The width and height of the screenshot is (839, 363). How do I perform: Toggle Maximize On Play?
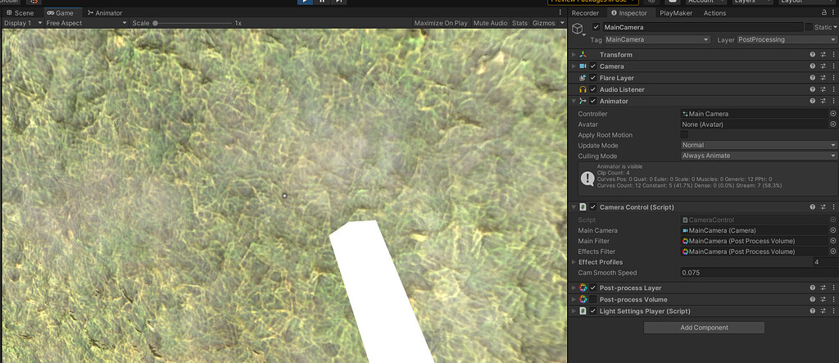(441, 23)
